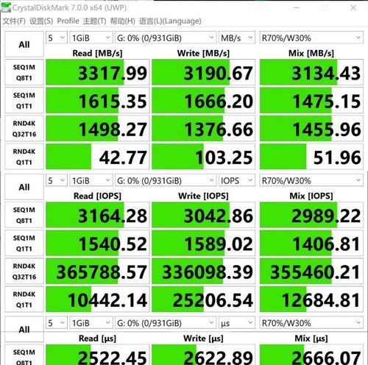The height and width of the screenshot is (365, 368).
Task: Start all tests with All button in MB/s panel
Action: [24, 44]
